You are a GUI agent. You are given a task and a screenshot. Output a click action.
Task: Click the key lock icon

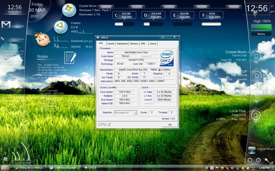(267, 160)
